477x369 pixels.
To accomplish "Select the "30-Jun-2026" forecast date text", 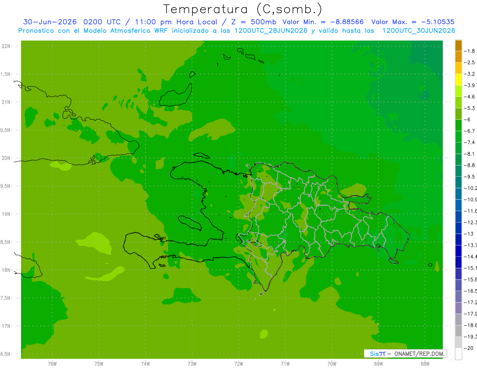I will pyautogui.click(x=51, y=22).
